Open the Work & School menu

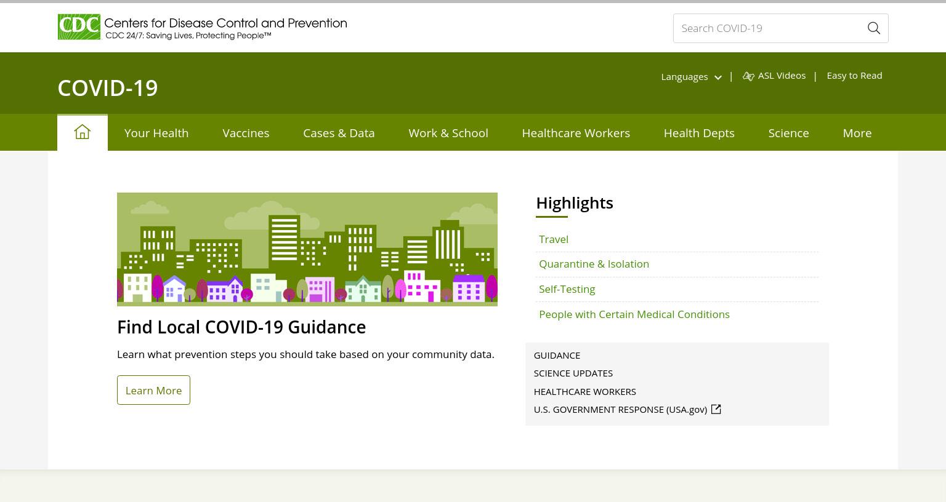[x=448, y=133]
